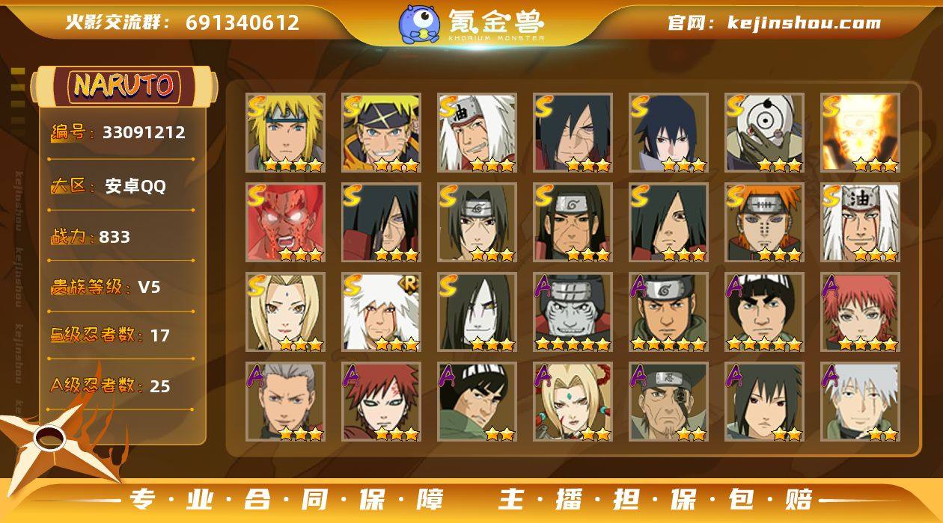The height and width of the screenshot is (523, 943).
Task: Pick the Pain portrait with orange hair
Action: tap(764, 222)
